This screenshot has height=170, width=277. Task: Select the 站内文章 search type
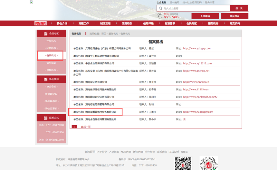210,2
